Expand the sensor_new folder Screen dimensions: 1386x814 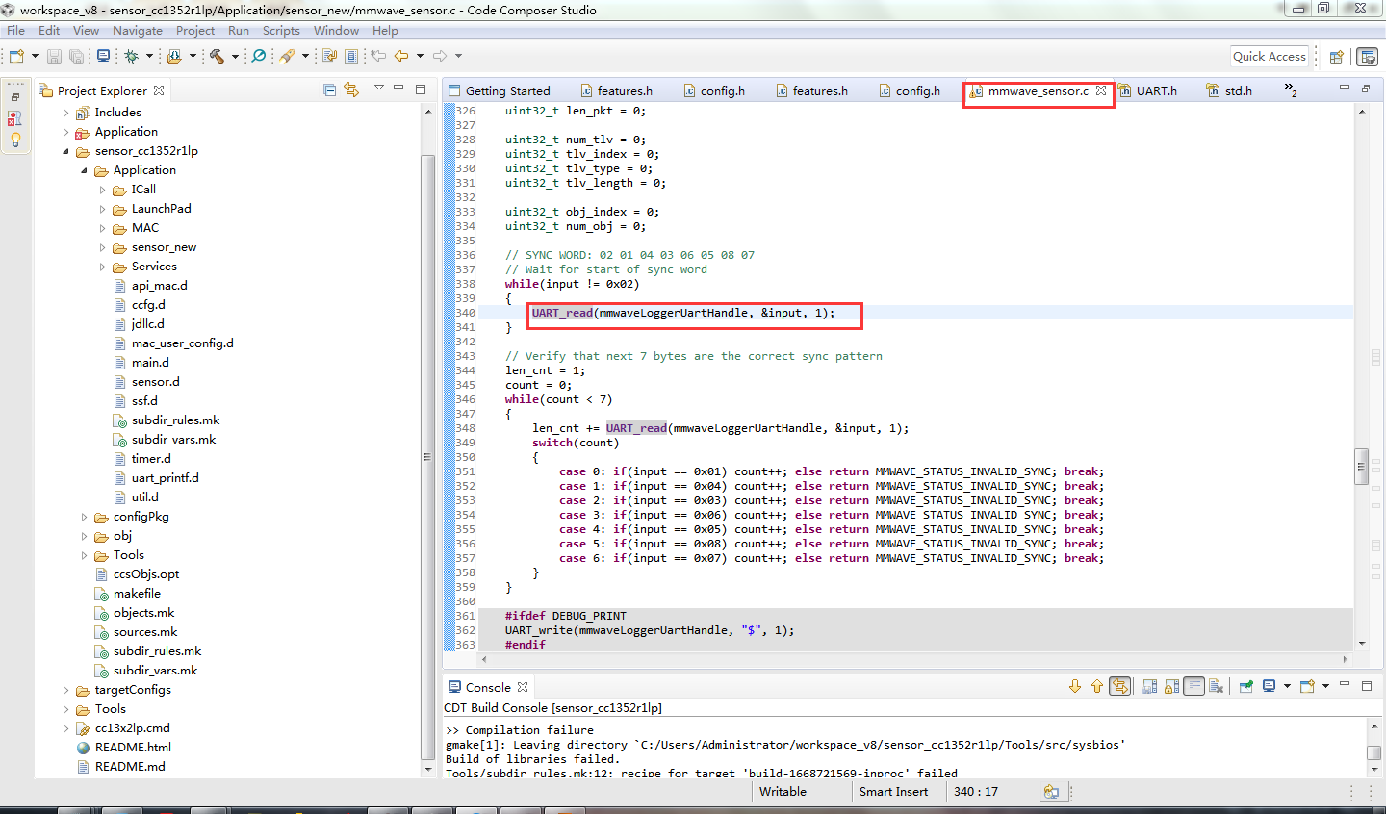click(x=103, y=247)
